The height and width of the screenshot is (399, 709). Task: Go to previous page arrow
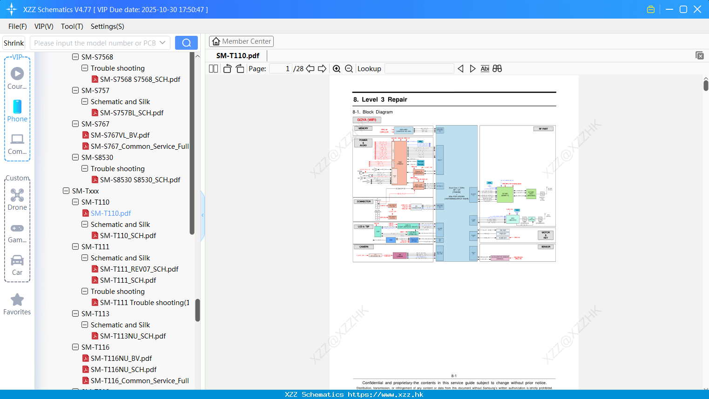pos(310,69)
